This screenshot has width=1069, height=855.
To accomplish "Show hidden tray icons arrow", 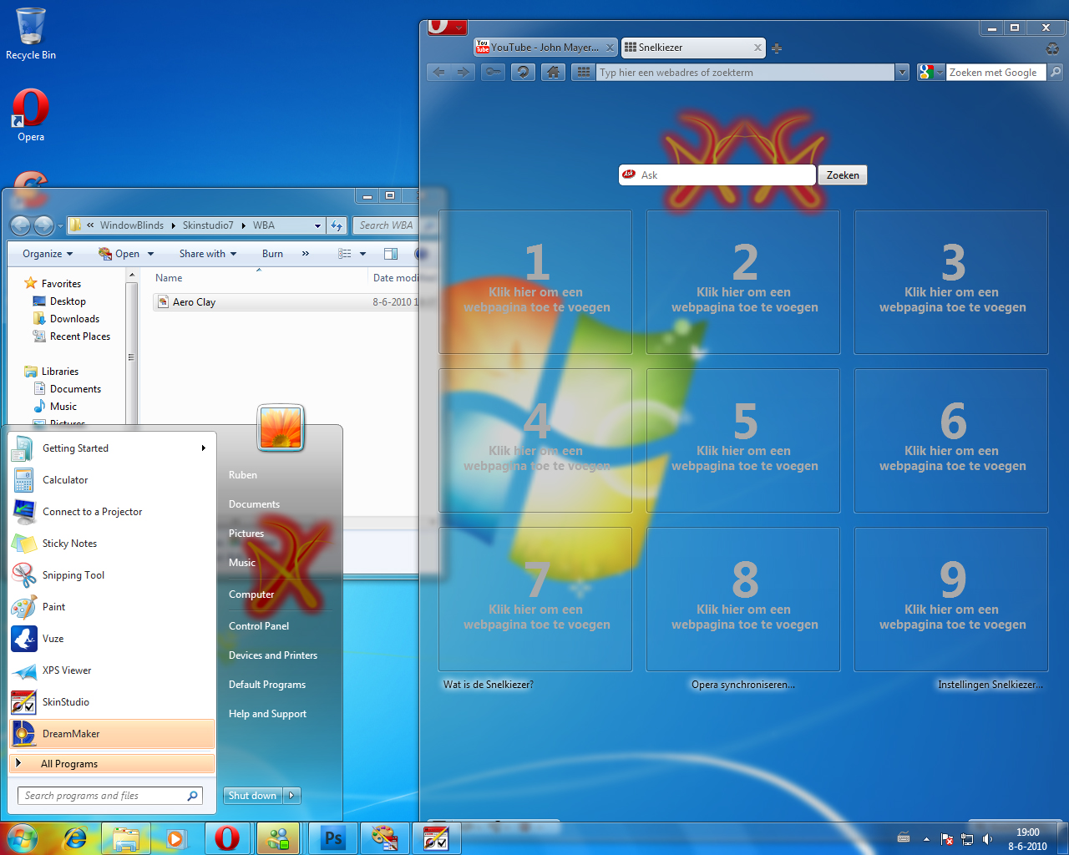I will pos(926,839).
